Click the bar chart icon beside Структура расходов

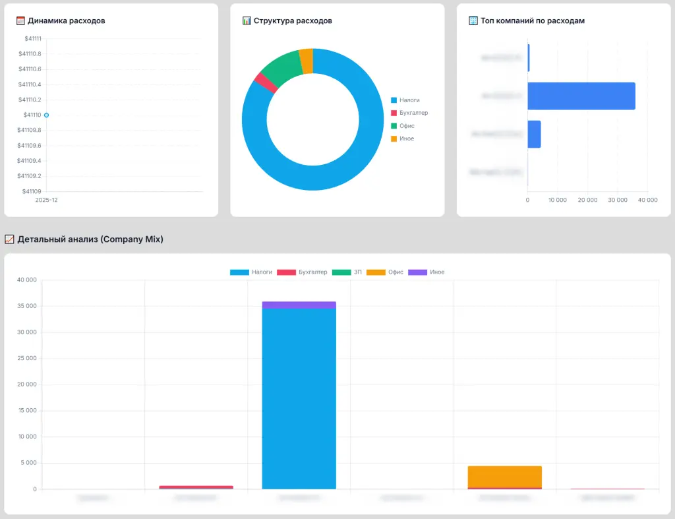click(x=247, y=21)
